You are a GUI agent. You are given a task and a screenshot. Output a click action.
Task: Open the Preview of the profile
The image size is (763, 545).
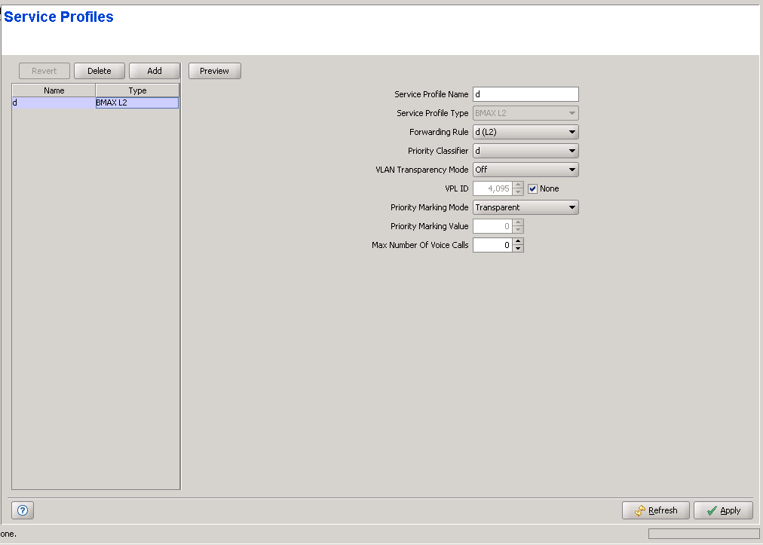[214, 71]
